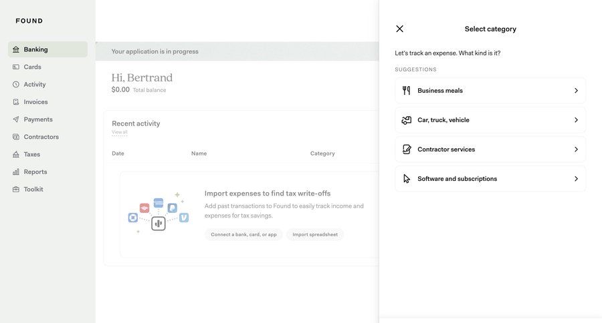Click the Contractors icon in sidebar
The width and height of the screenshot is (602, 323).
coord(16,137)
